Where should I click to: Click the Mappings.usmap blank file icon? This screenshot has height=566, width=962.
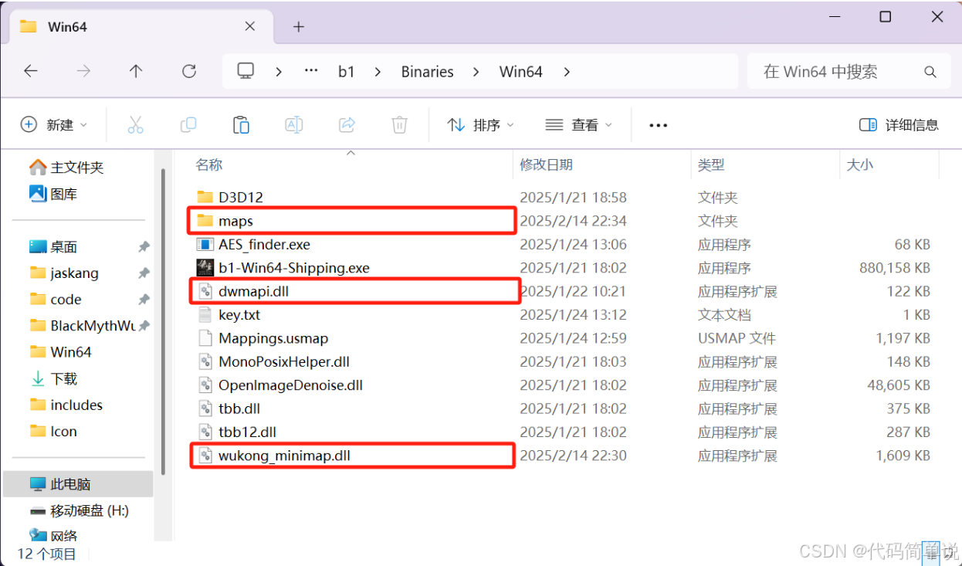(205, 338)
